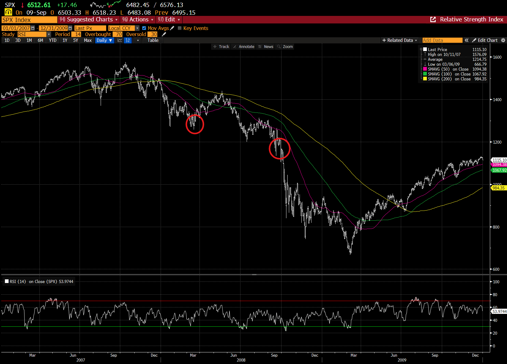Click the 984.35 SMAVG 200 axis label

(x=499, y=188)
